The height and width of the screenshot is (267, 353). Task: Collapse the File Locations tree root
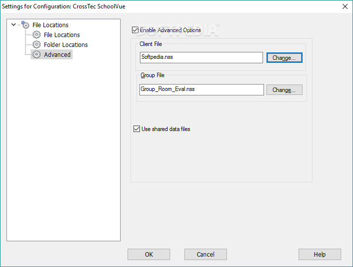(13, 25)
